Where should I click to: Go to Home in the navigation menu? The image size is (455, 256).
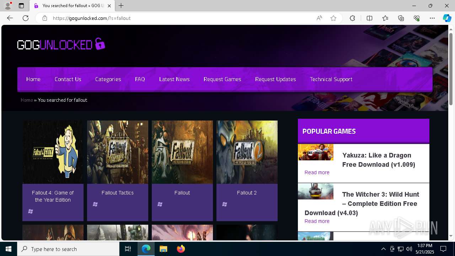tap(33, 79)
